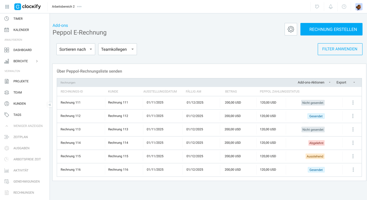
Task: Click Abgelehnt badge on Rechnung 114
Action: (x=317, y=143)
